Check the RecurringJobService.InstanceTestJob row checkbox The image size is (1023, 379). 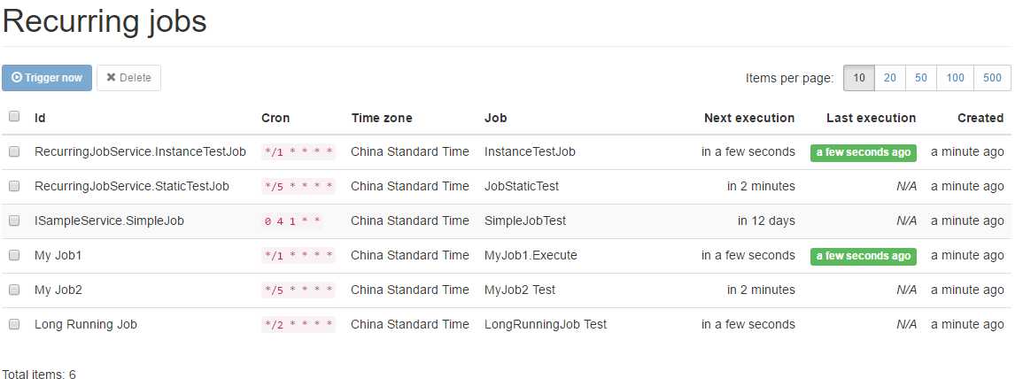point(14,151)
